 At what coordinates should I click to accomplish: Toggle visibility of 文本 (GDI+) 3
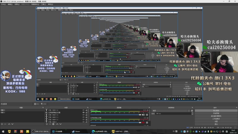coord(84,117)
